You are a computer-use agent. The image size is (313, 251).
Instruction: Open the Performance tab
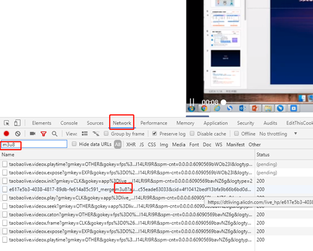(154, 123)
